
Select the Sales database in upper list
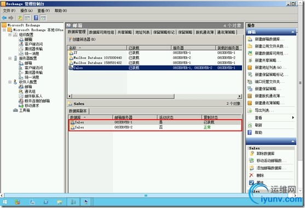155,68
